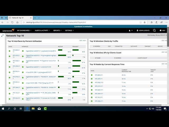Go back with the browser back arrow

tap(3, 22)
